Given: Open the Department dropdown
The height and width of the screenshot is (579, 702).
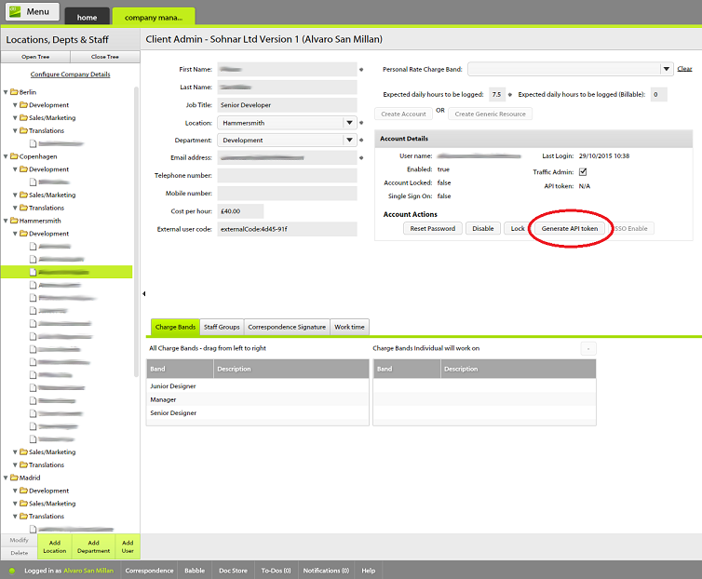Looking at the screenshot, I should pyautogui.click(x=349, y=140).
